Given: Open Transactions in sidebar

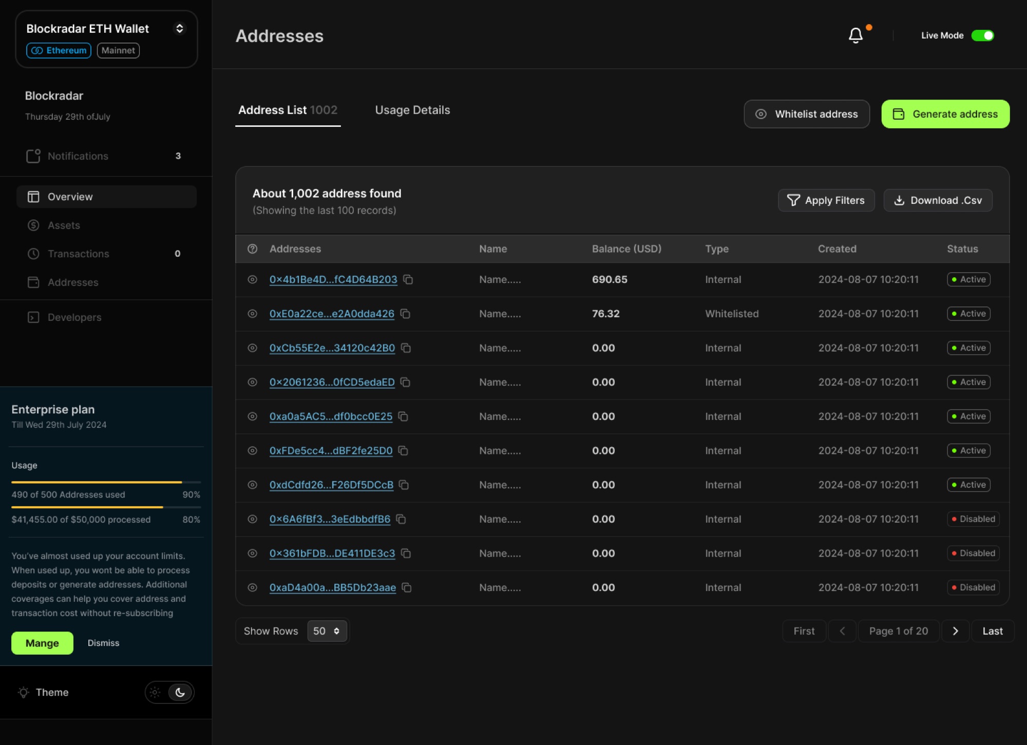Looking at the screenshot, I should tap(106, 254).
